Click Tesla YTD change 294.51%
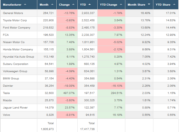Viewport: 180px width, 132px height. [117, 93]
